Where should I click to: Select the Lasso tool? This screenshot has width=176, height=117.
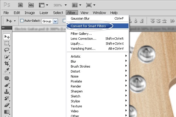pyautogui.click(x=7, y=50)
